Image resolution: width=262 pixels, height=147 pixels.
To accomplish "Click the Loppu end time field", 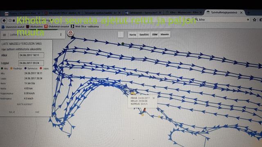I will [x=31, y=63].
